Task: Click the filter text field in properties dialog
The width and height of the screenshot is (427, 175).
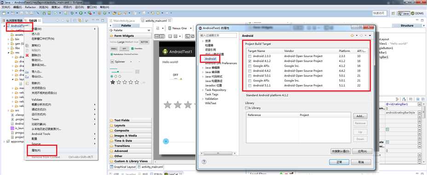Action: 219,35
